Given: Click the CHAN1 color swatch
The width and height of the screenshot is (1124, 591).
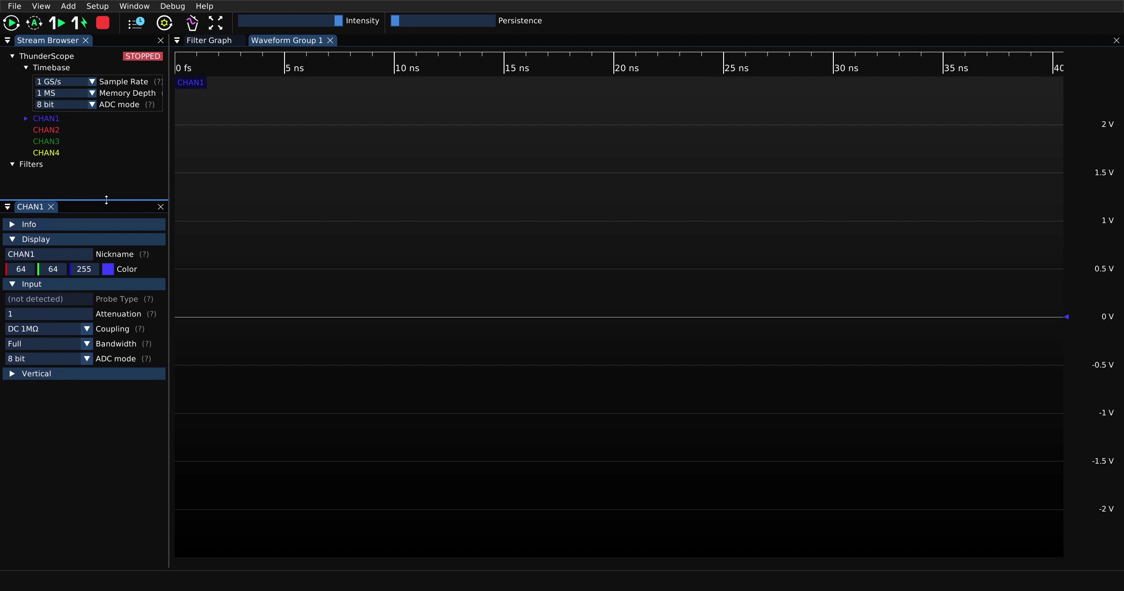Looking at the screenshot, I should 108,269.
